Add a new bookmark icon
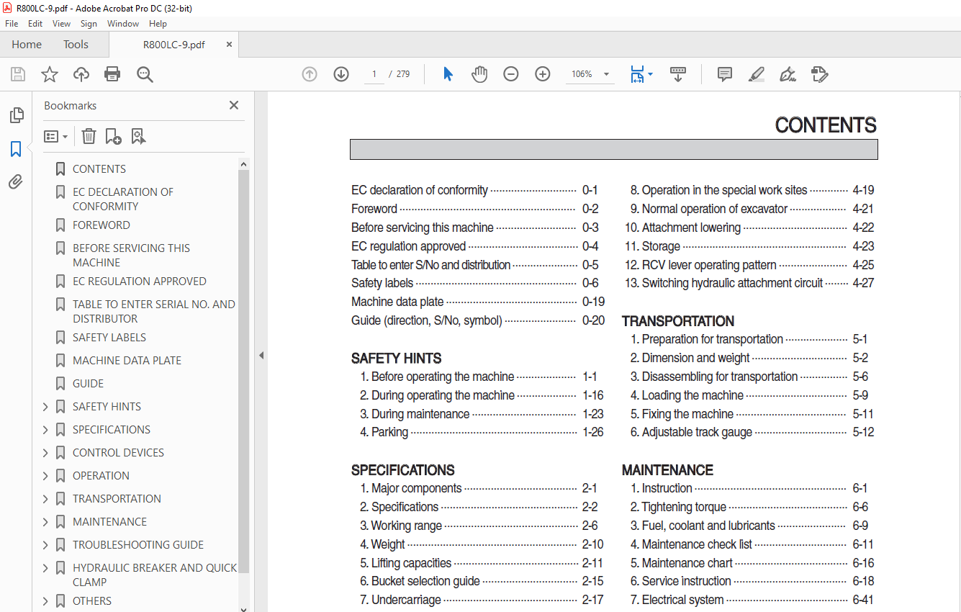Viewport: 961px width, 612px height. [113, 136]
